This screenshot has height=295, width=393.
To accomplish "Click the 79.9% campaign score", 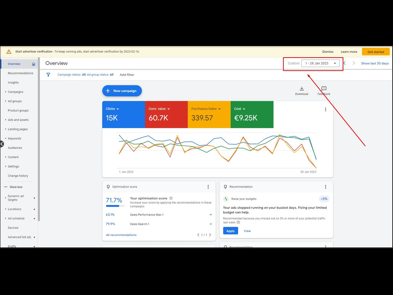I will click(x=110, y=224).
